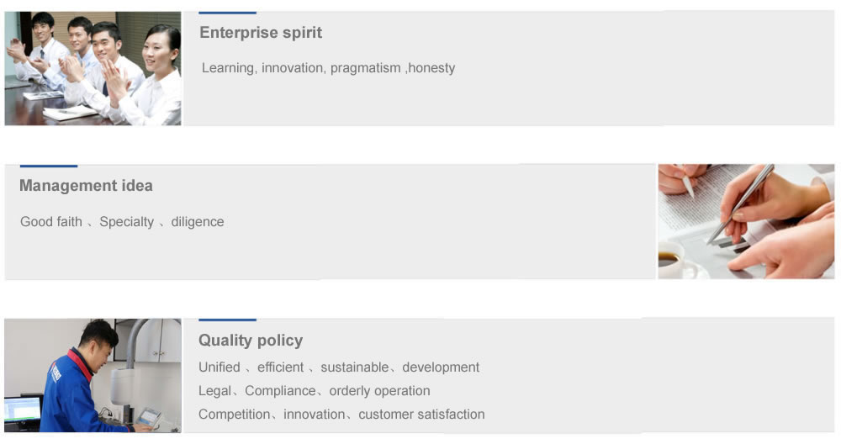Click the blue bar above Management idea
Image resolution: width=841 pixels, height=444 pixels.
[x=48, y=166]
